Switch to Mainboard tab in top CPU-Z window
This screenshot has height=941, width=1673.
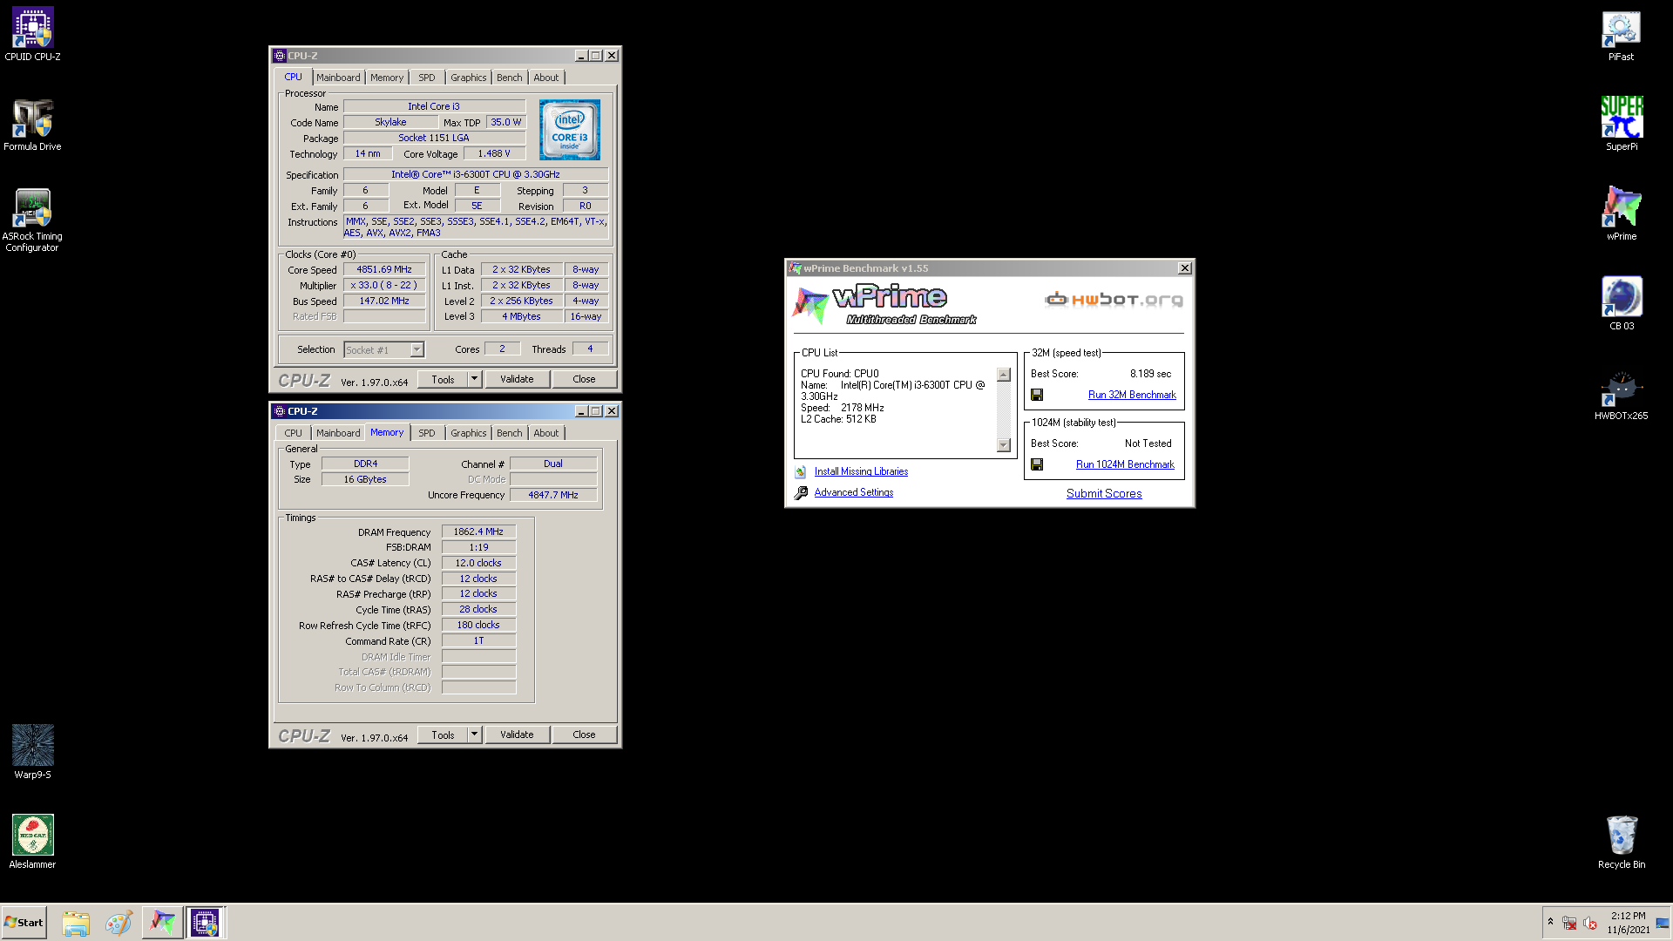point(338,78)
